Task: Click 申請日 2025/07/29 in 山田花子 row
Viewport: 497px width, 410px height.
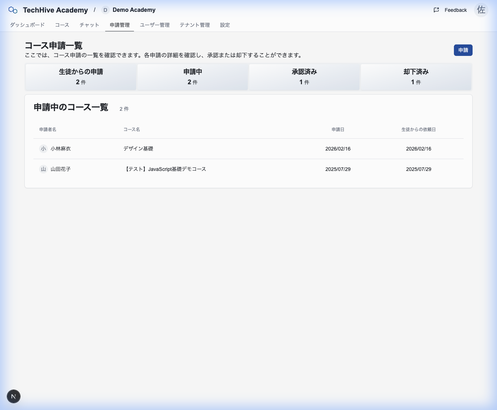Action: [338, 169]
